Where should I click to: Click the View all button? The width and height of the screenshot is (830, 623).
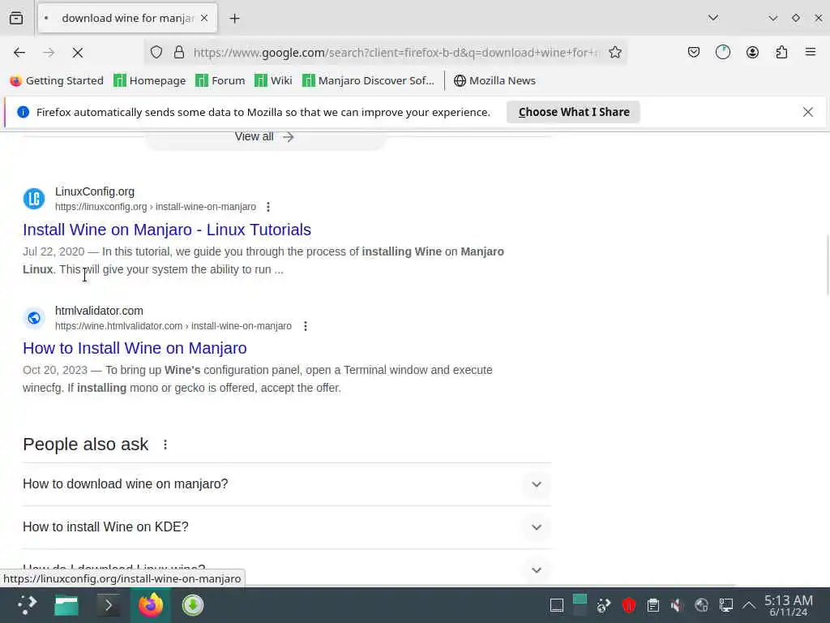coord(265,137)
